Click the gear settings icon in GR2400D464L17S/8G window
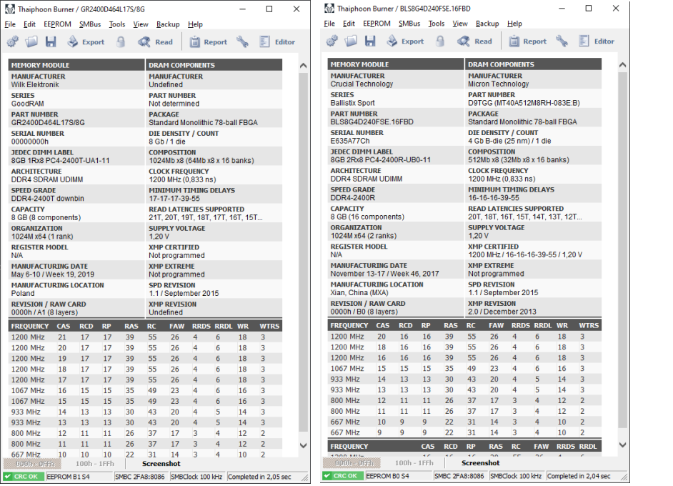Image resolution: width=673 pixels, height=486 pixels. point(13,42)
